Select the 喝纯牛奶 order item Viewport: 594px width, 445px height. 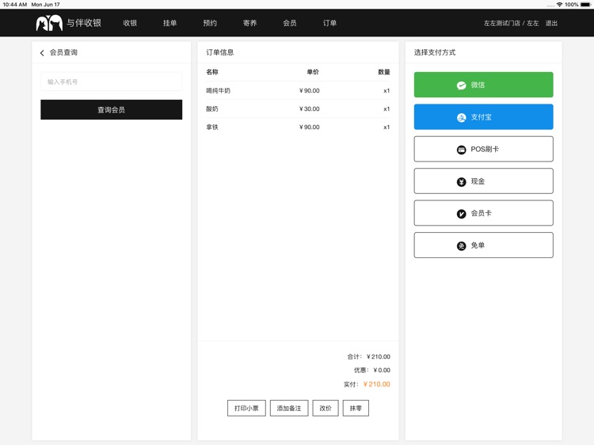(x=298, y=90)
